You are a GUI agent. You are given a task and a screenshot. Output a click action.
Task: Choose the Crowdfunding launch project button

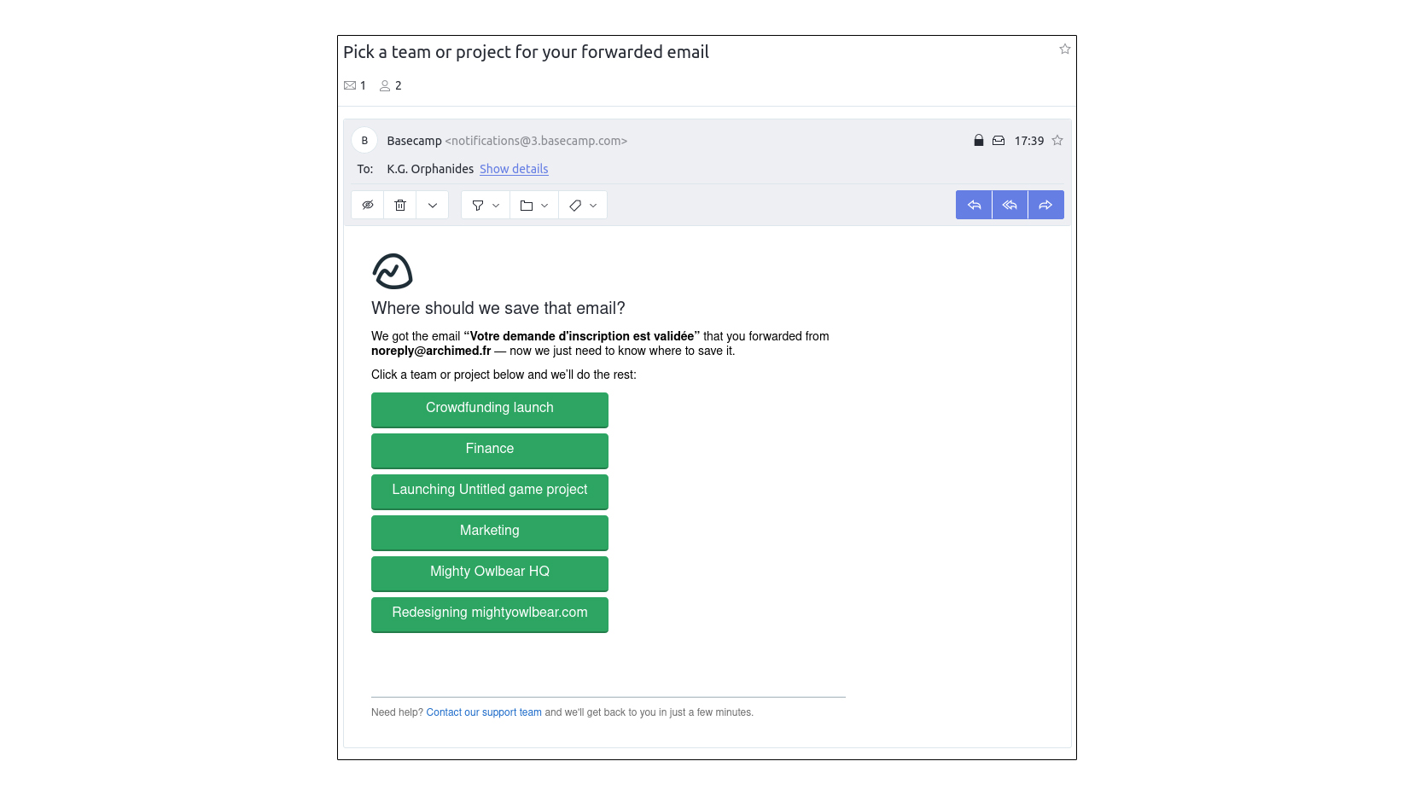point(490,409)
